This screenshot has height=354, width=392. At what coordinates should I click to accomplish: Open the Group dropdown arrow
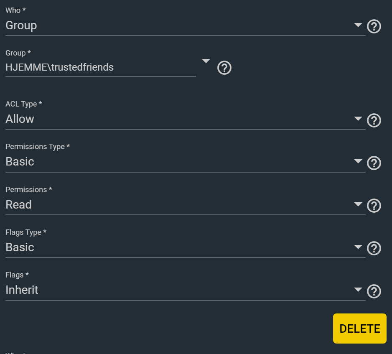coord(206,61)
